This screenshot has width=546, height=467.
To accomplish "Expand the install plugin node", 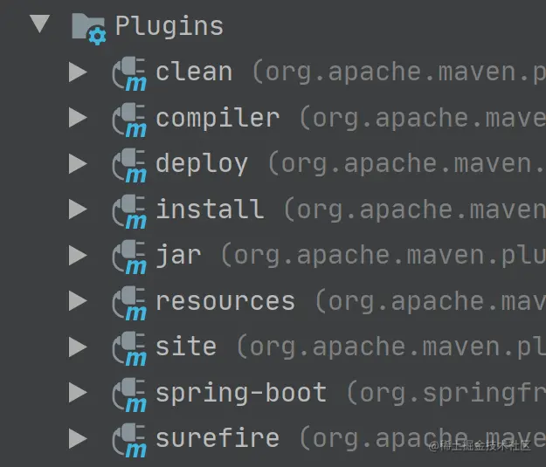I will (x=78, y=209).
